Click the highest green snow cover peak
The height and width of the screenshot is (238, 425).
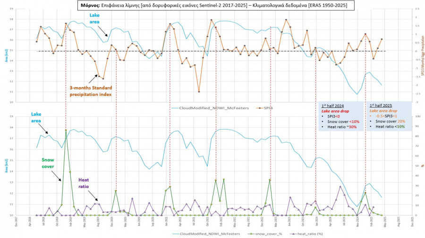click(x=66, y=130)
